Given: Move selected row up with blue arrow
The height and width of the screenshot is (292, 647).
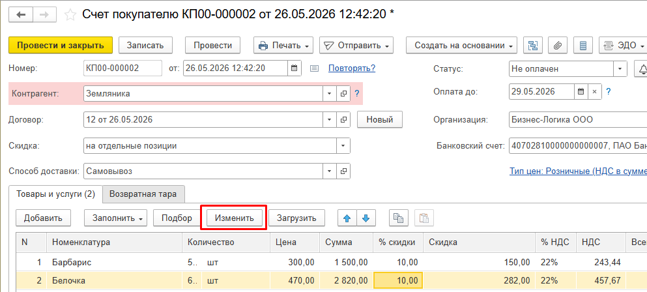Looking at the screenshot, I should (347, 218).
